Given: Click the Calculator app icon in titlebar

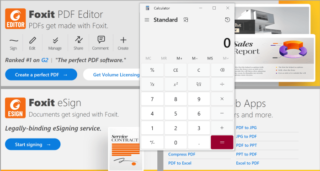Looking at the screenshot, I should click(147, 8).
